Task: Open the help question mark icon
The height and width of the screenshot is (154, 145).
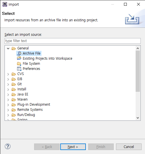Action: click(x=8, y=146)
